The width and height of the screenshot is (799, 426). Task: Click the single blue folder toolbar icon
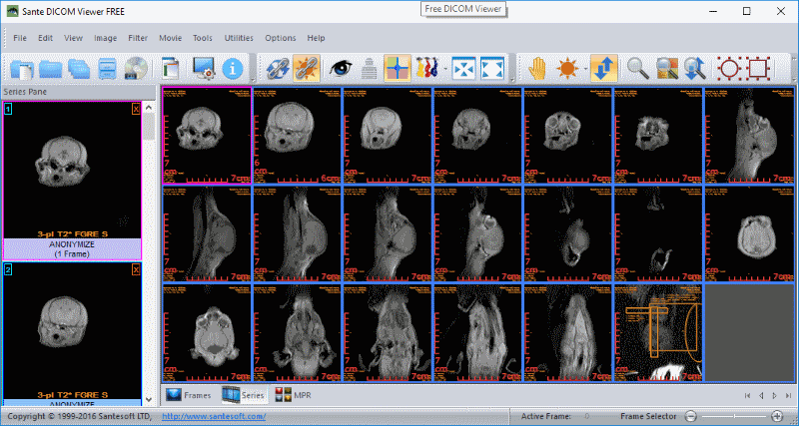coord(51,68)
